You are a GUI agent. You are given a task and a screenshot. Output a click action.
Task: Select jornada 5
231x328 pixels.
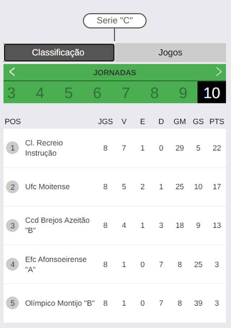[x=69, y=92]
